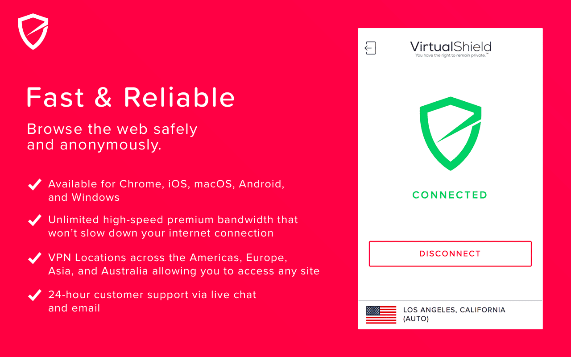
Task: Click the Fast & Reliable heading
Action: (131, 97)
